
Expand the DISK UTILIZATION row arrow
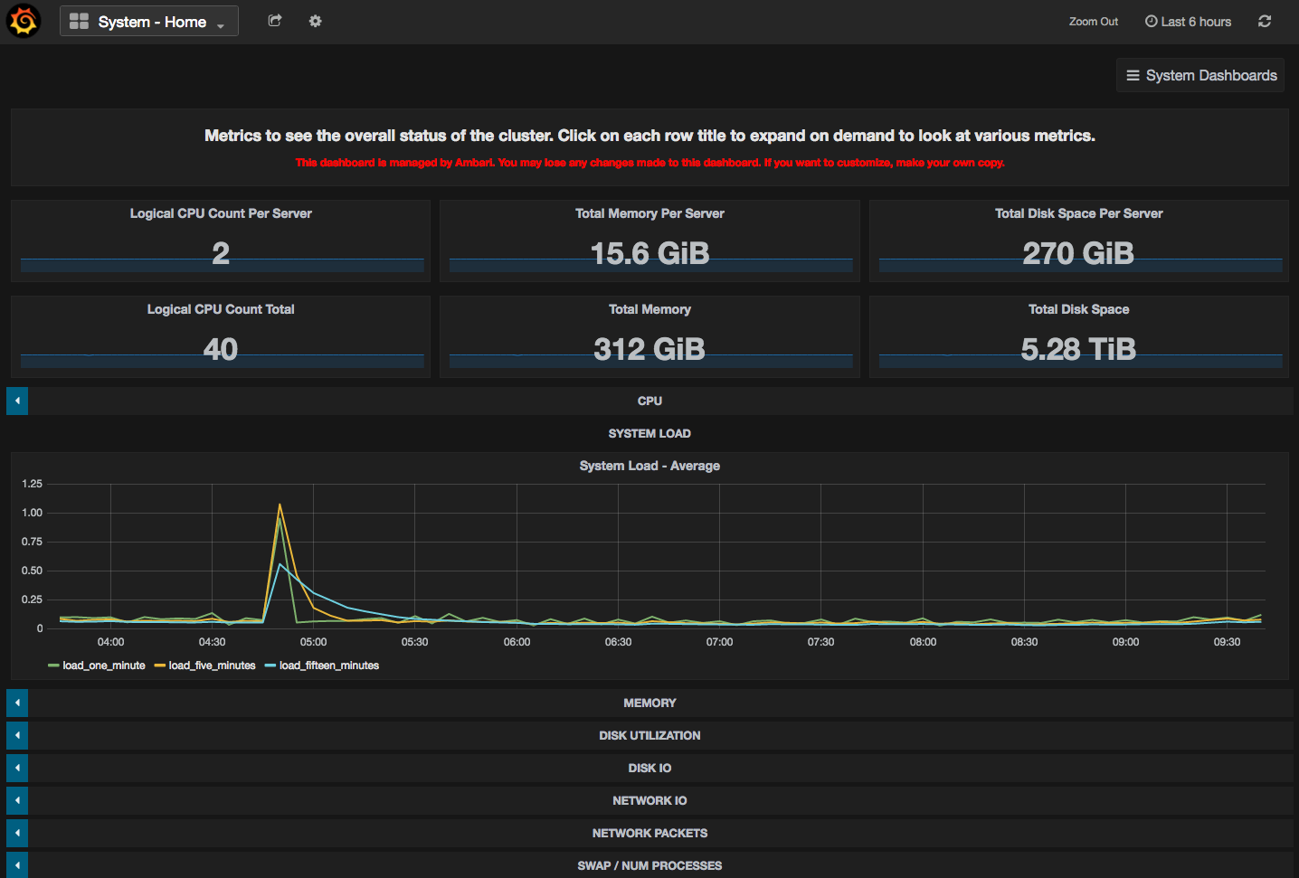(x=17, y=735)
